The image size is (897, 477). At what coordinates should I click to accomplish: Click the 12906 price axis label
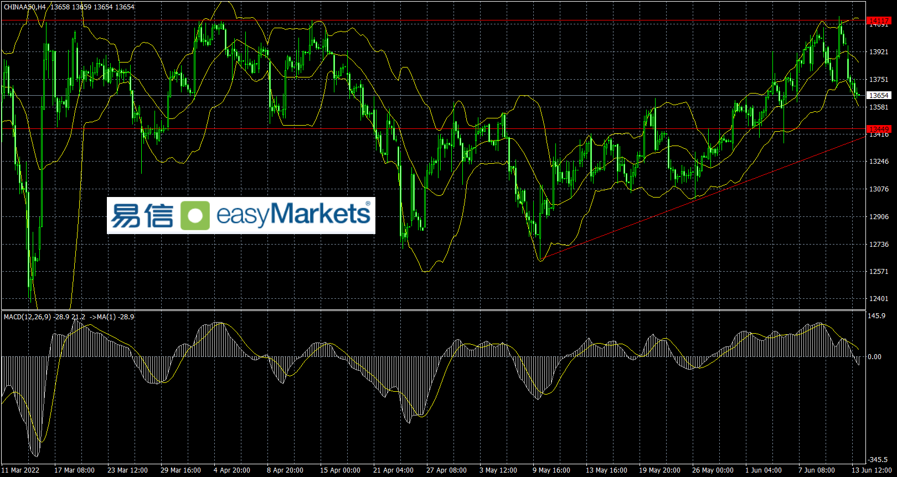click(879, 217)
